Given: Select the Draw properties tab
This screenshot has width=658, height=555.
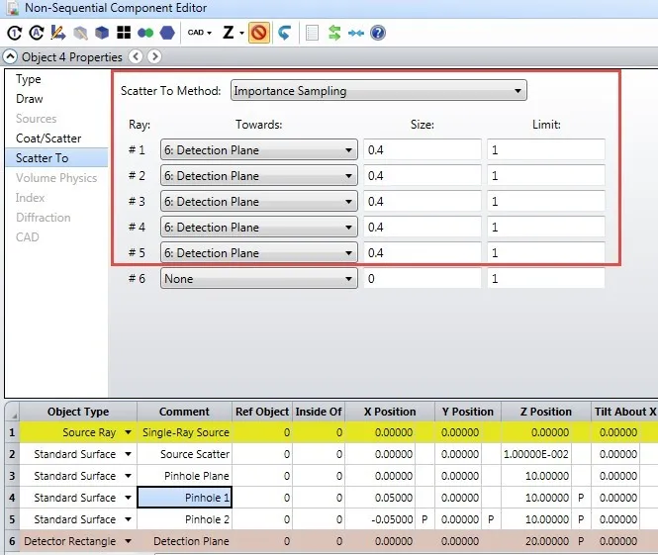Looking at the screenshot, I should pyautogui.click(x=30, y=99).
